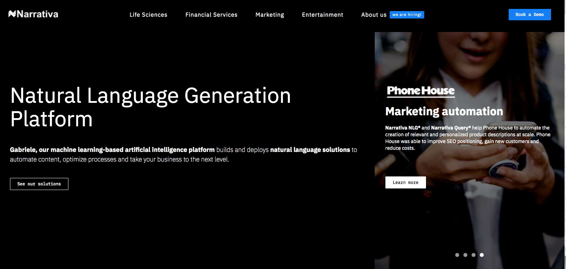The height and width of the screenshot is (269, 566).
Task: Click the Narrativa logo
Action: point(33,14)
